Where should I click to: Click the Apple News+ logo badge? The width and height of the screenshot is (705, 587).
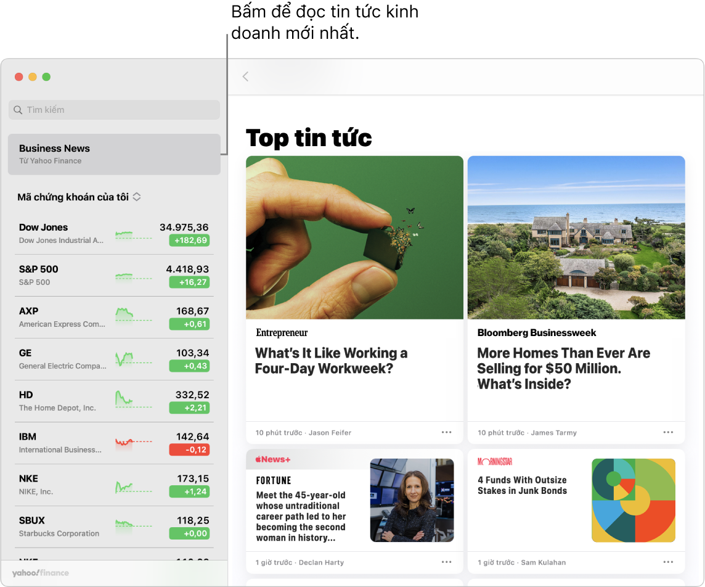coord(273,459)
